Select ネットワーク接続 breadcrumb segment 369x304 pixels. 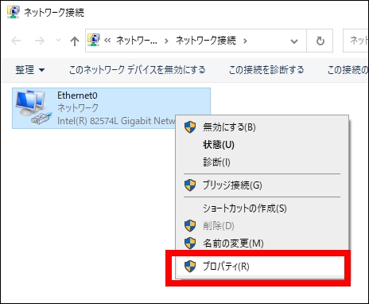206,41
